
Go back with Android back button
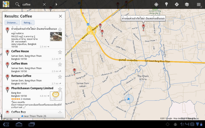(6, 124)
